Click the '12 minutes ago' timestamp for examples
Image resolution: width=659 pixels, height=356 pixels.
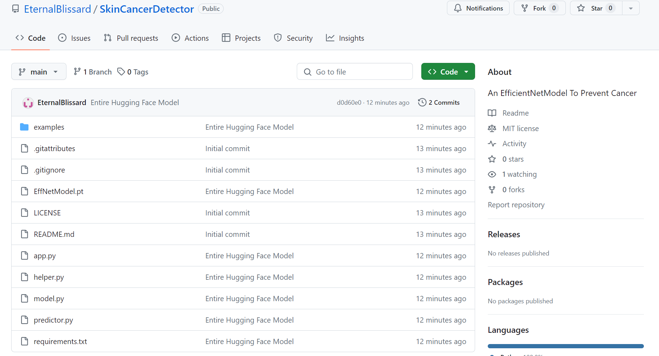[441, 127]
